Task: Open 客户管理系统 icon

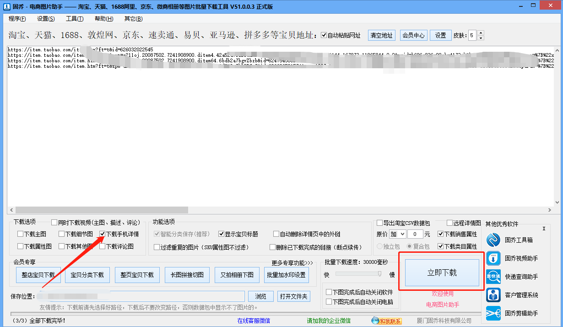Action: 494,295
